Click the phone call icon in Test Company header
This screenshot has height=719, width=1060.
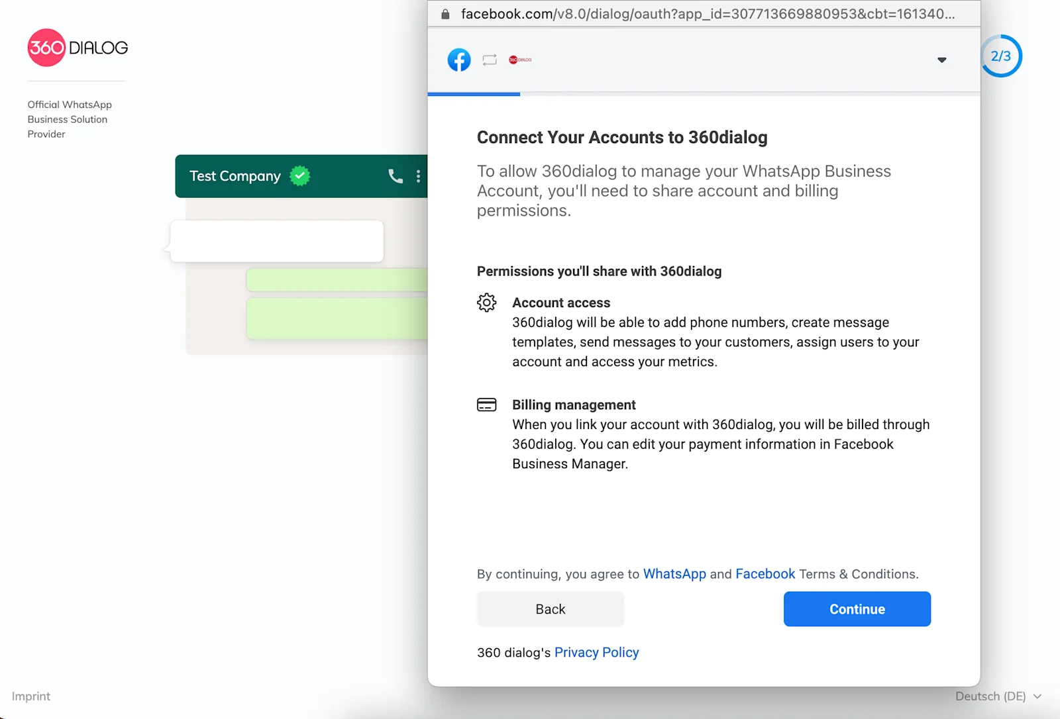(x=396, y=176)
